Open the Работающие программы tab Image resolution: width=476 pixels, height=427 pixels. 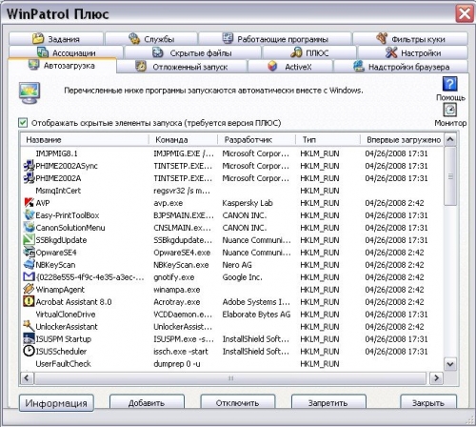(x=275, y=39)
